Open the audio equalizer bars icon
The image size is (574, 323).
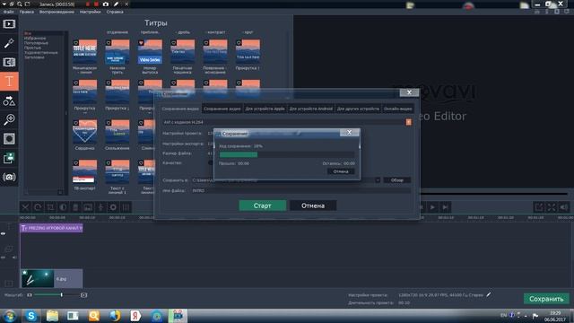pos(126,207)
